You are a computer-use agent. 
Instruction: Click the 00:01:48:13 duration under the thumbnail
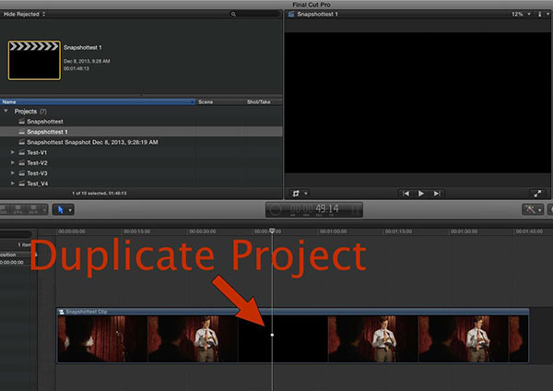click(x=76, y=68)
